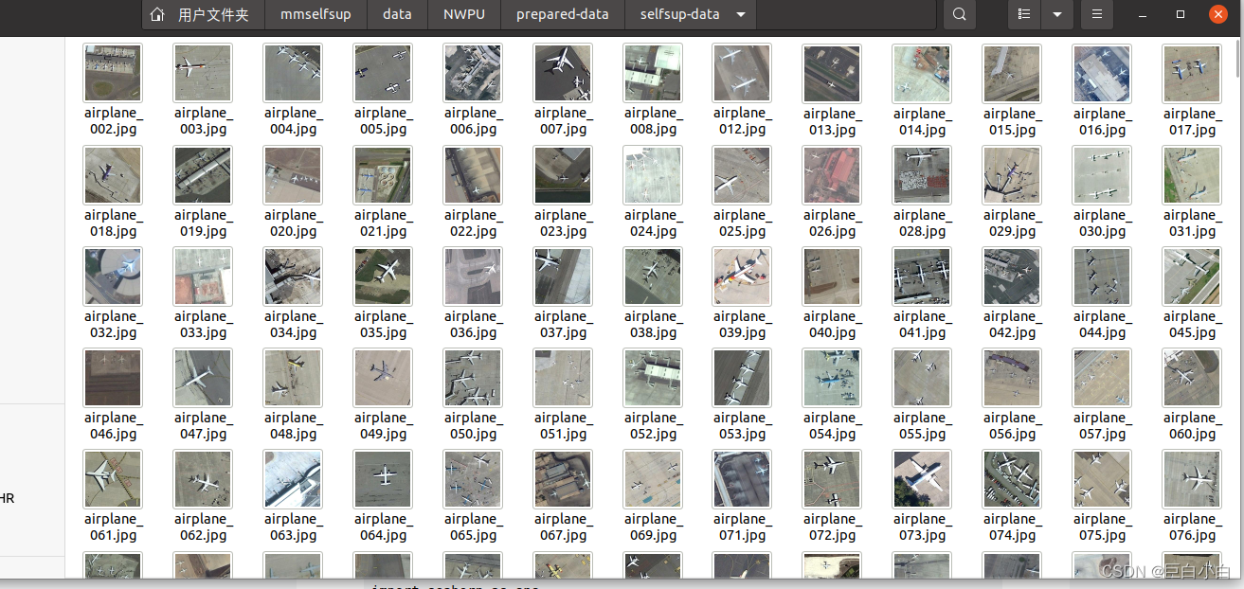Select the airplane_032.jpg thumbnail
The image size is (1244, 589).
click(113, 276)
